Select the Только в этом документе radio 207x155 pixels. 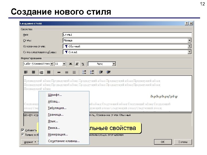[23, 135]
